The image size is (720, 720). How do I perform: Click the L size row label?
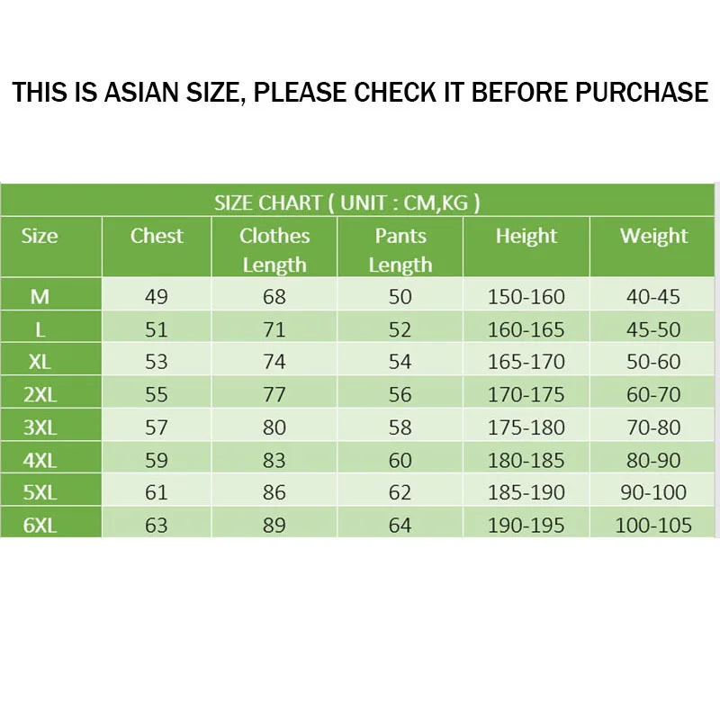tap(40, 329)
